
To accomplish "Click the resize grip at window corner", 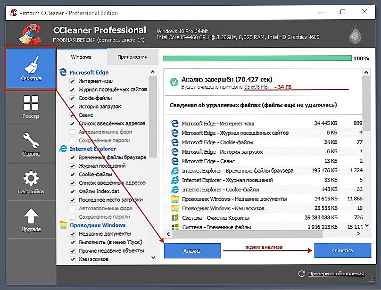I will (372, 280).
